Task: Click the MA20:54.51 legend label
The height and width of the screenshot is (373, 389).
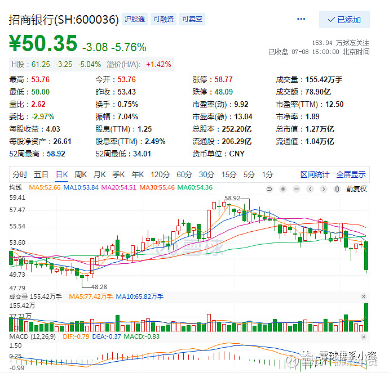Action: point(119,187)
